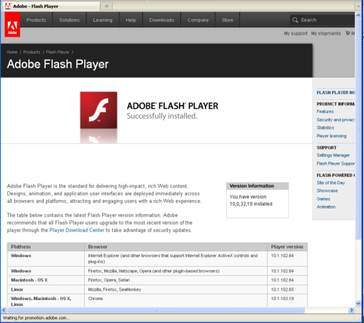Viewport: 364px width, 323px height.
Task: Open the Store menu
Action: [227, 20]
